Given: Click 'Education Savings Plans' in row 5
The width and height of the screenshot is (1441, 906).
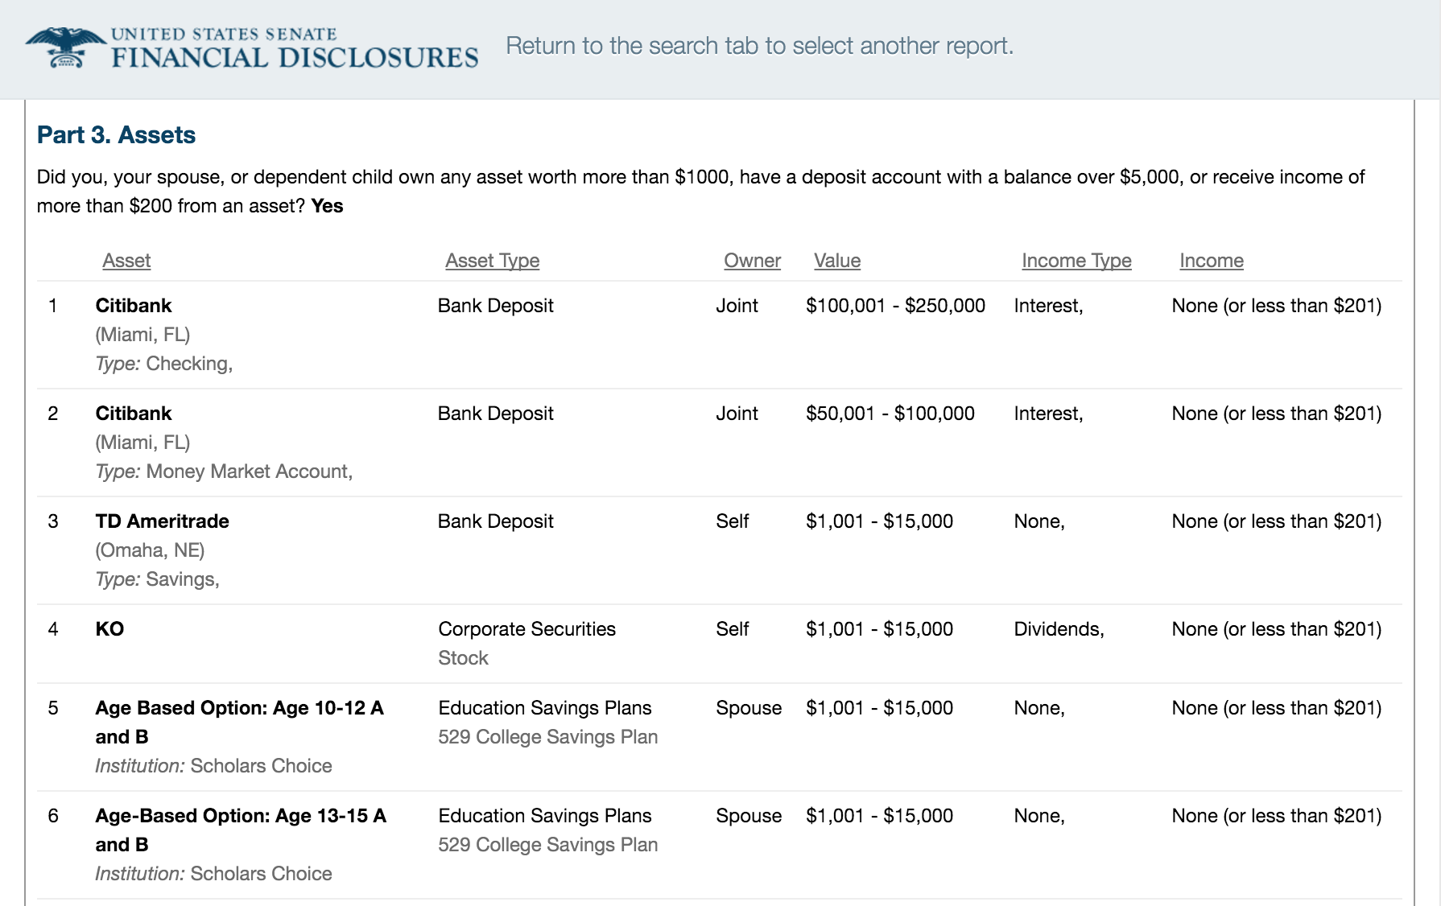Looking at the screenshot, I should click(x=545, y=708).
